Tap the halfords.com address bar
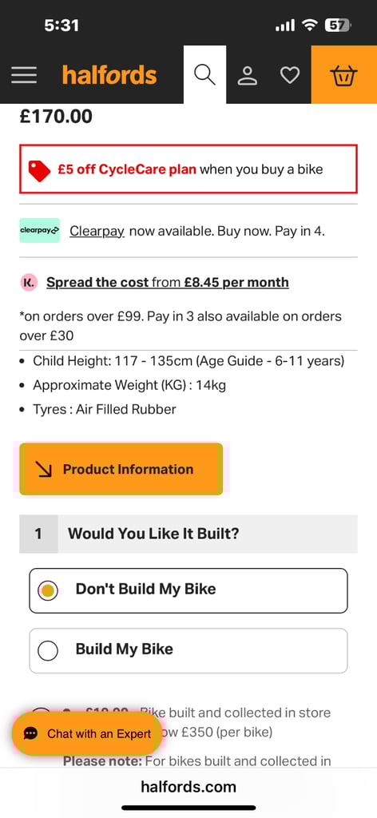The image size is (377, 818). point(188,786)
